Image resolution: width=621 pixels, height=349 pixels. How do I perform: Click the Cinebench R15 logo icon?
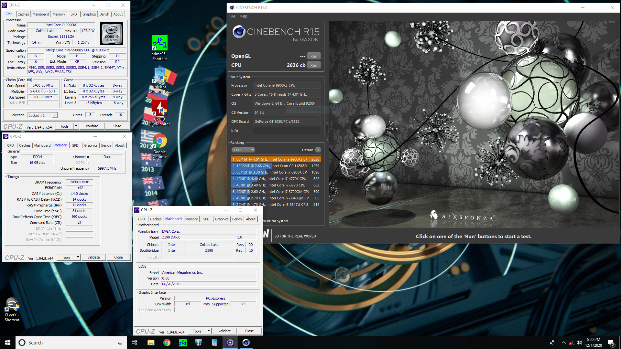(x=239, y=32)
